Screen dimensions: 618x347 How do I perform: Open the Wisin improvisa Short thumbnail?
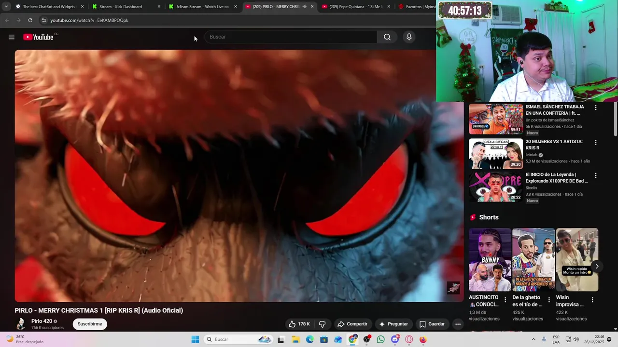577,260
